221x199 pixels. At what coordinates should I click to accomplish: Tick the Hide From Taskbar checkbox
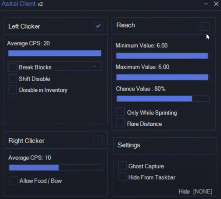click(122, 177)
